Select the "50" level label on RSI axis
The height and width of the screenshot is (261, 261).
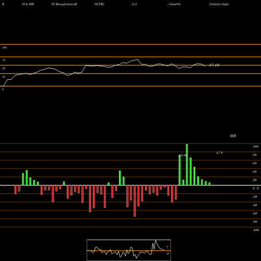[4, 68]
